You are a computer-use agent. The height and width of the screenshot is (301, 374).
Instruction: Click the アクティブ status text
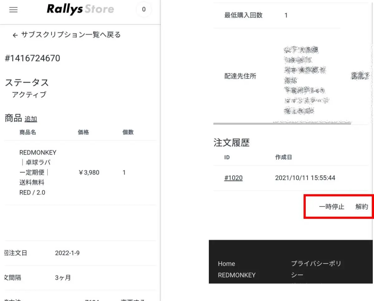point(29,95)
